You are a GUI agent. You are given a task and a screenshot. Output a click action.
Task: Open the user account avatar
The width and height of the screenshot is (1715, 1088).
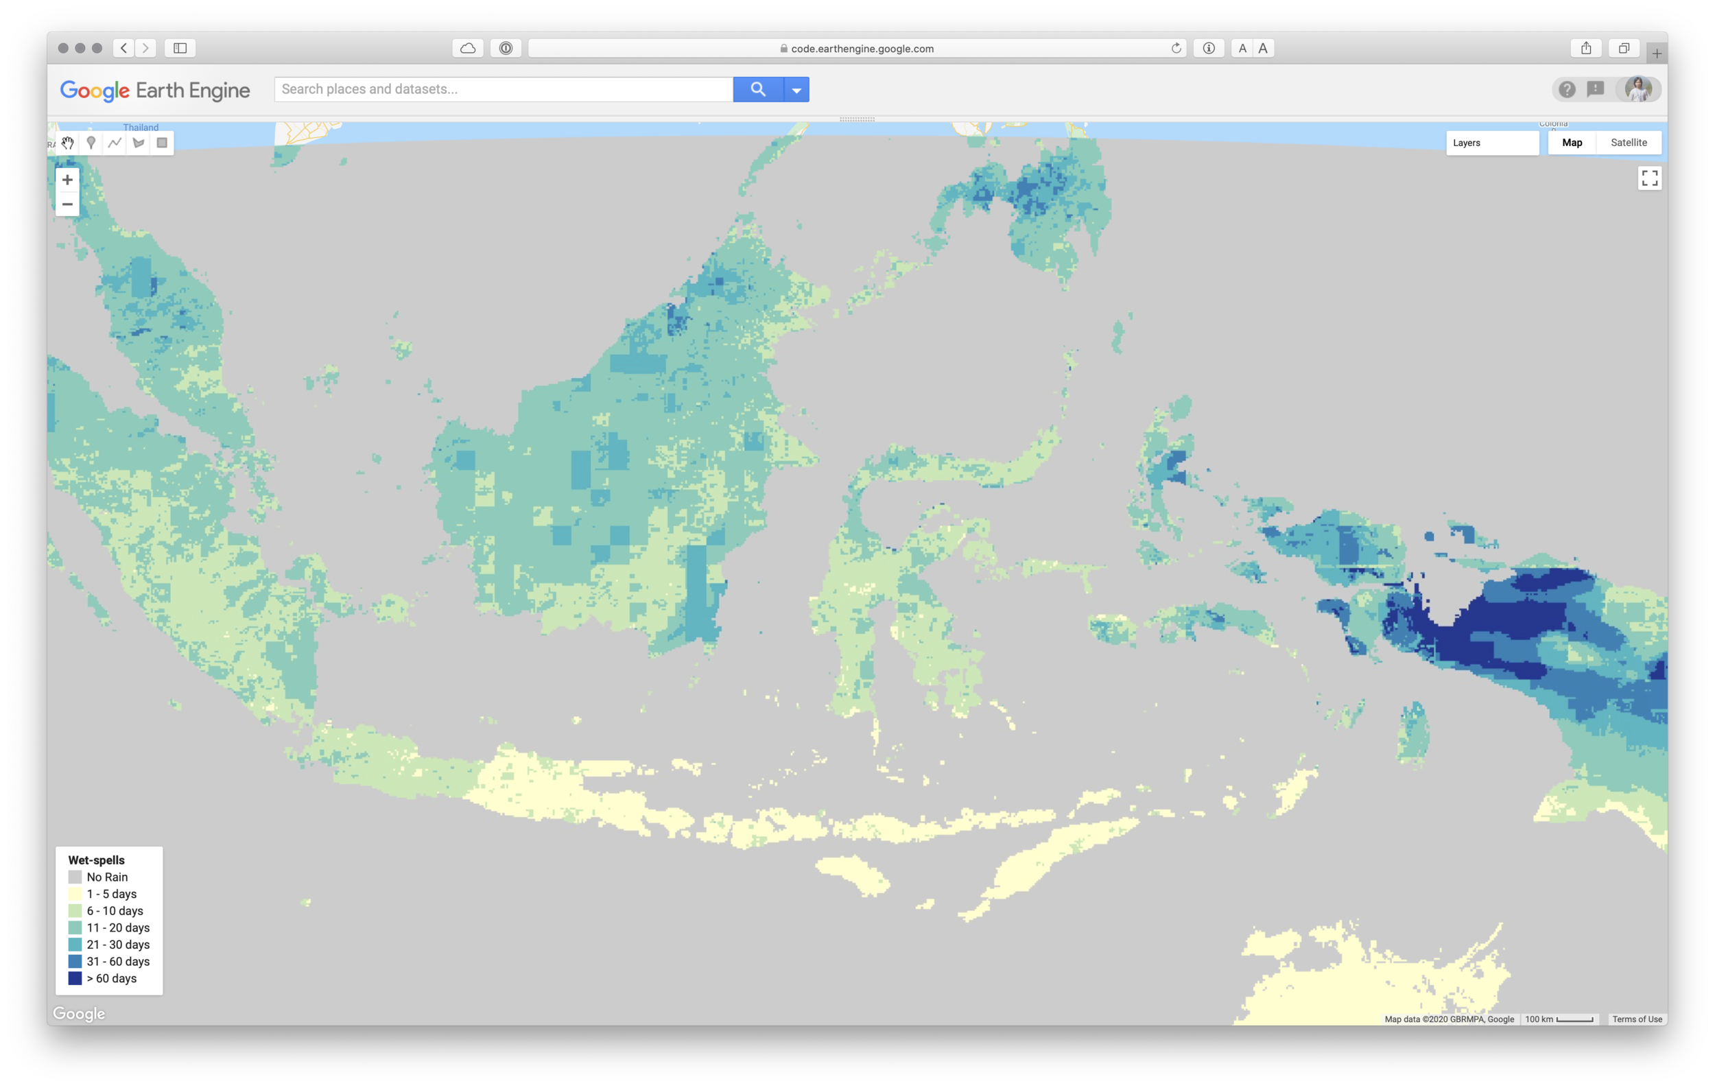click(x=1638, y=89)
